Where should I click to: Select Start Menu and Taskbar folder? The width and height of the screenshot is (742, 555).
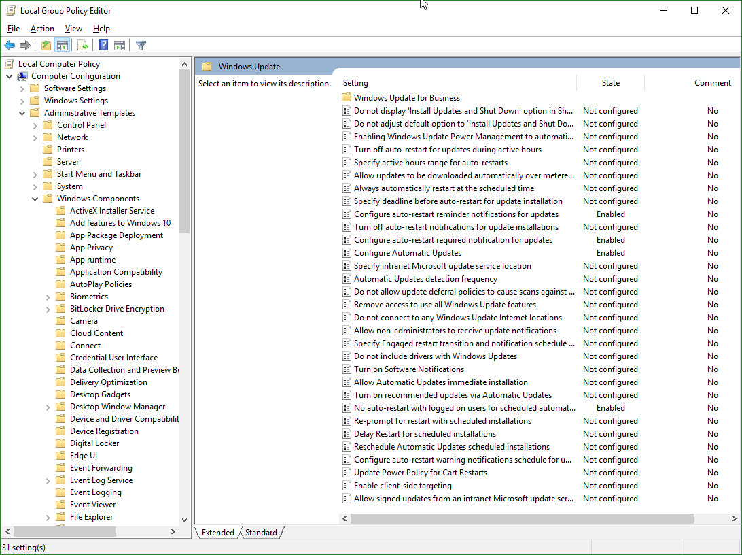pyautogui.click(x=99, y=174)
